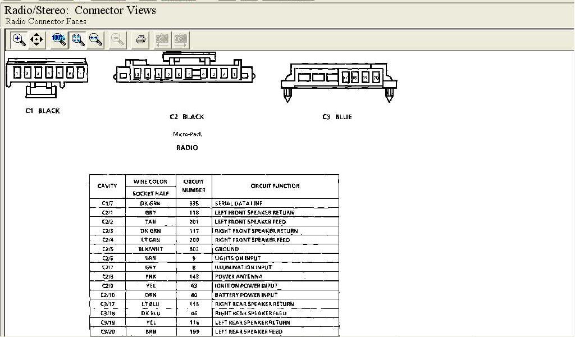Activate the pan arrows tool
The width and height of the screenshot is (575, 337).
pyautogui.click(x=36, y=39)
